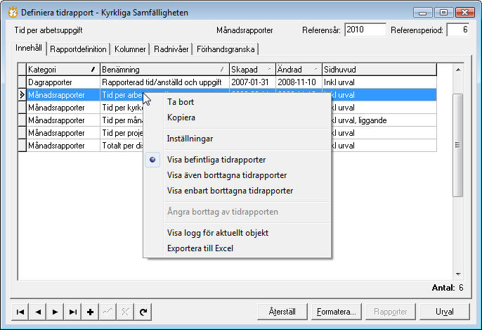482x330 pixels.
Task: Click the Återställ button
Action: pos(282,312)
